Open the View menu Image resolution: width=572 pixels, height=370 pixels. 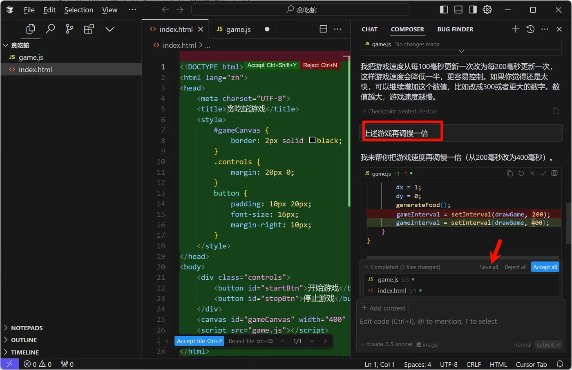pyautogui.click(x=109, y=10)
